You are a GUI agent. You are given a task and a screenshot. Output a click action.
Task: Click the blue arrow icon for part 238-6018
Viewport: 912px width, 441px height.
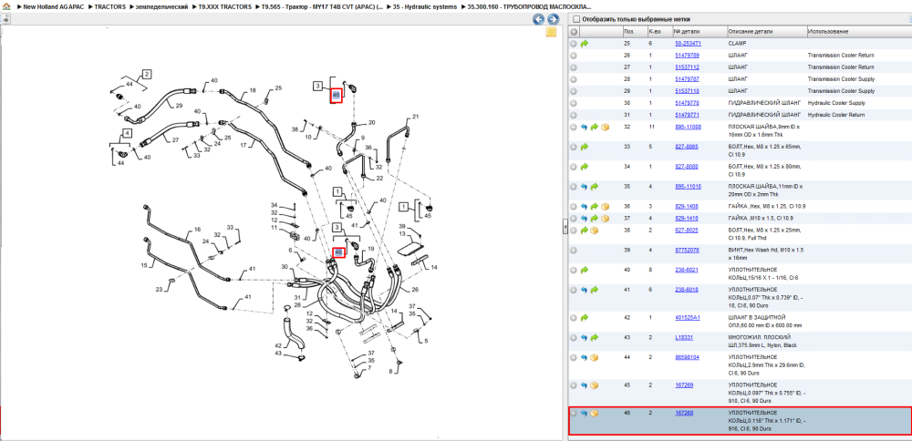tap(585, 290)
